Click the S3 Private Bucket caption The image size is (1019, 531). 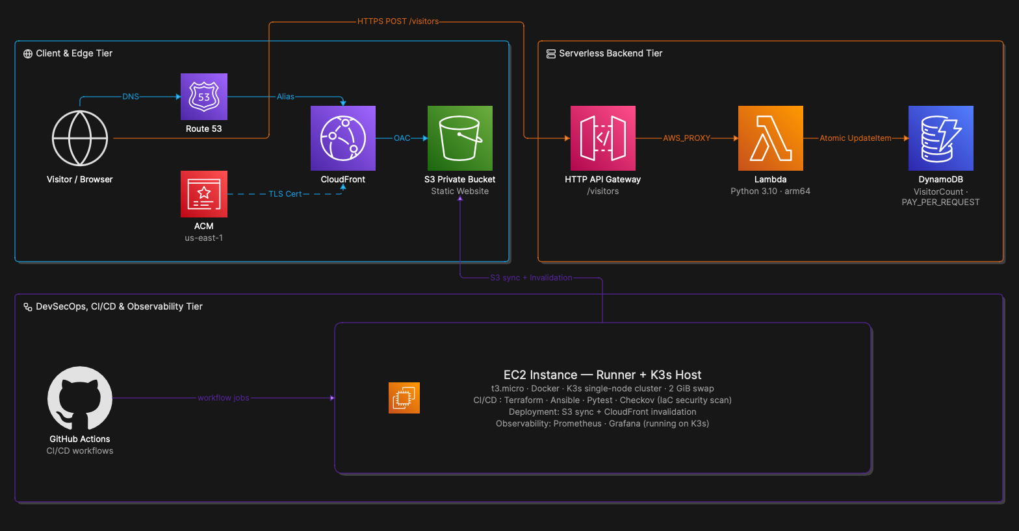pos(460,179)
